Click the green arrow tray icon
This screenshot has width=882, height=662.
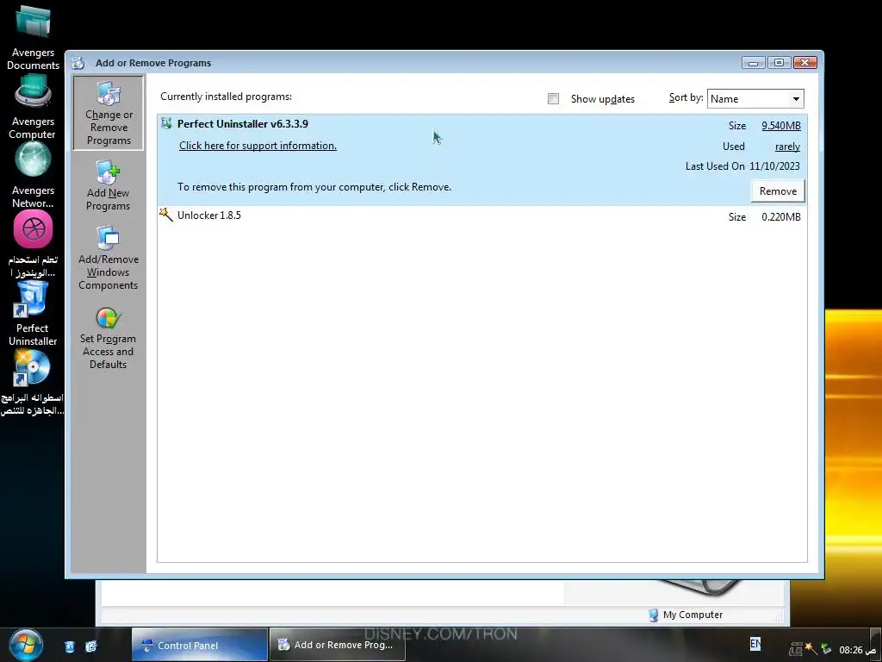pos(826,648)
